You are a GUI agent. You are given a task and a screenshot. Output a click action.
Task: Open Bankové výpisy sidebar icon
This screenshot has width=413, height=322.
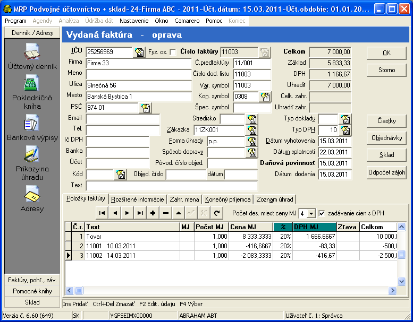point(32,123)
